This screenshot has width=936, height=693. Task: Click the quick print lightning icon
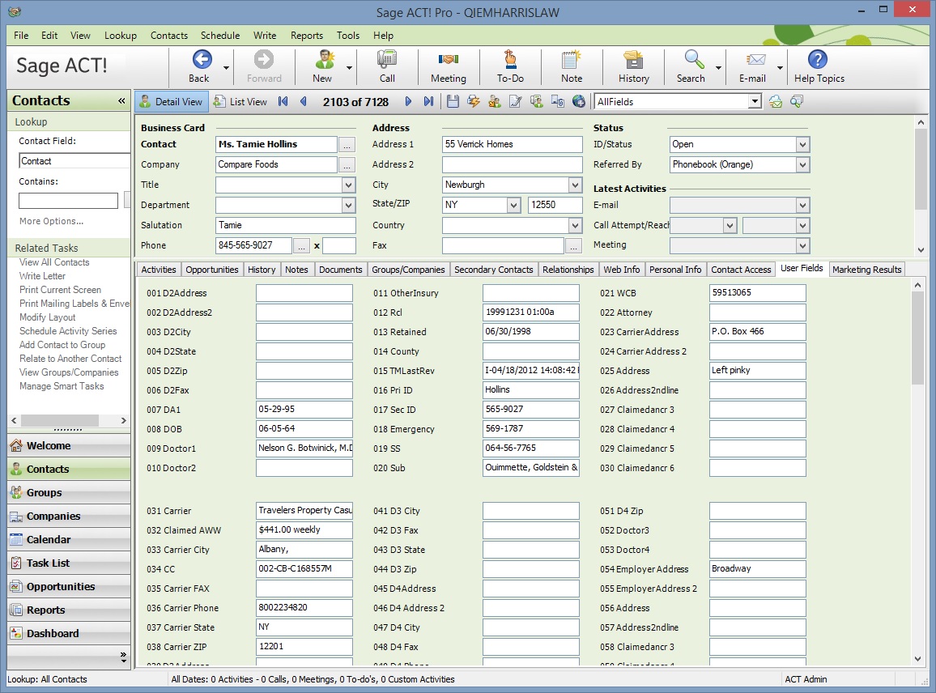point(474,101)
